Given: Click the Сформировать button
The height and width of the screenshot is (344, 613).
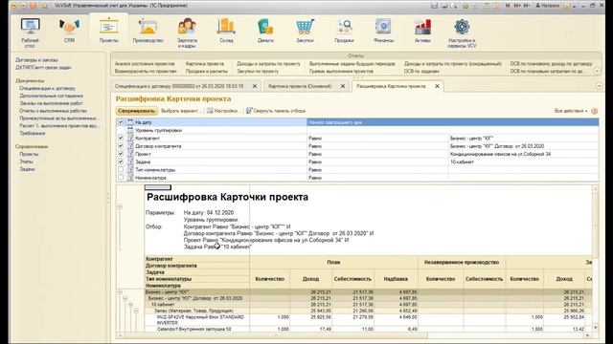Looking at the screenshot, I should (x=136, y=111).
